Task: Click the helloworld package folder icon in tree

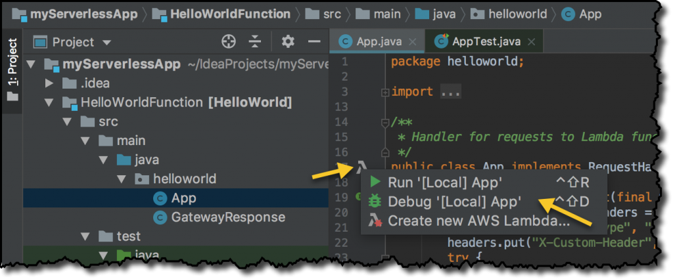Action: pyautogui.click(x=142, y=179)
